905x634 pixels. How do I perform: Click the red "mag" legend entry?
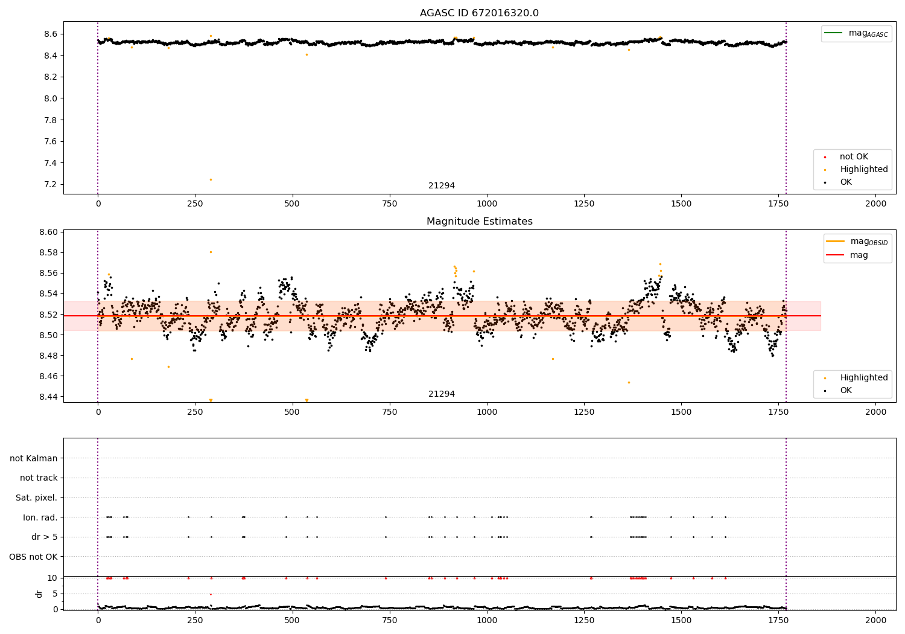(848, 255)
